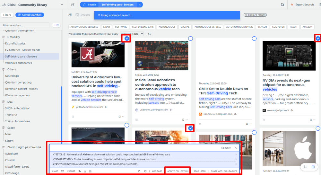Switch to the Filters tab
The height and width of the screenshot is (175, 321).
click(7, 15)
